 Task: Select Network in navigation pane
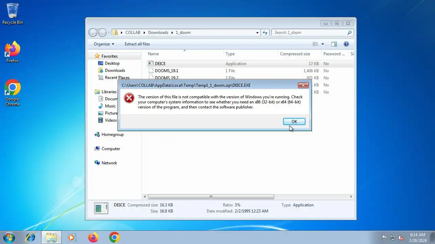(109, 163)
